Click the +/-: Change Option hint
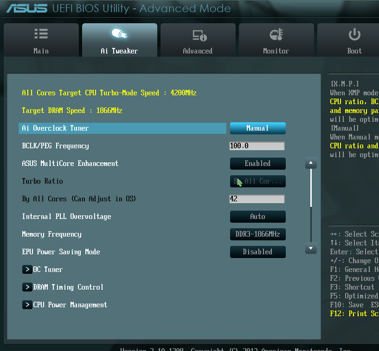This screenshot has height=351, width=379. (x=354, y=261)
